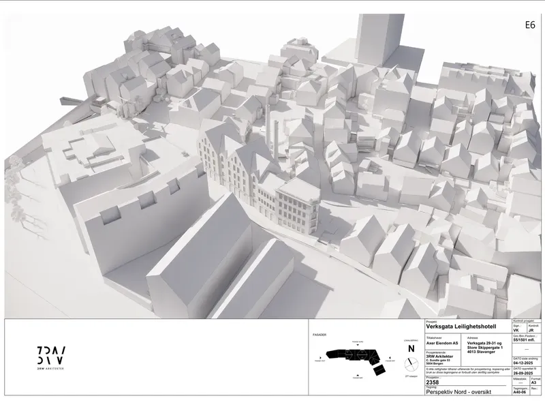Click the copyright notice text
Screen dimensions: 545x409
468,371
